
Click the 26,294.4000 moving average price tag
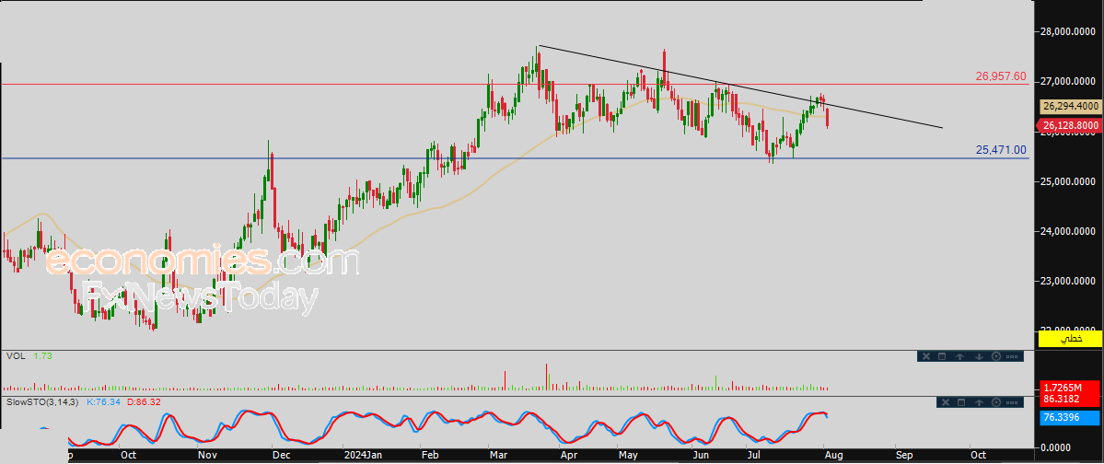click(1070, 107)
